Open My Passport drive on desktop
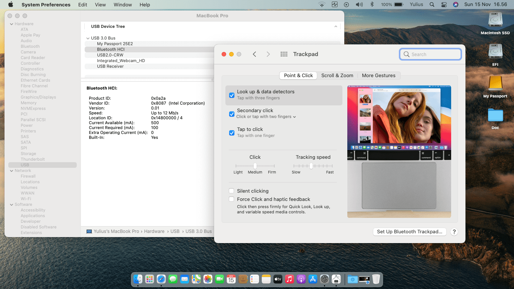The height and width of the screenshot is (289, 514). pyautogui.click(x=495, y=84)
